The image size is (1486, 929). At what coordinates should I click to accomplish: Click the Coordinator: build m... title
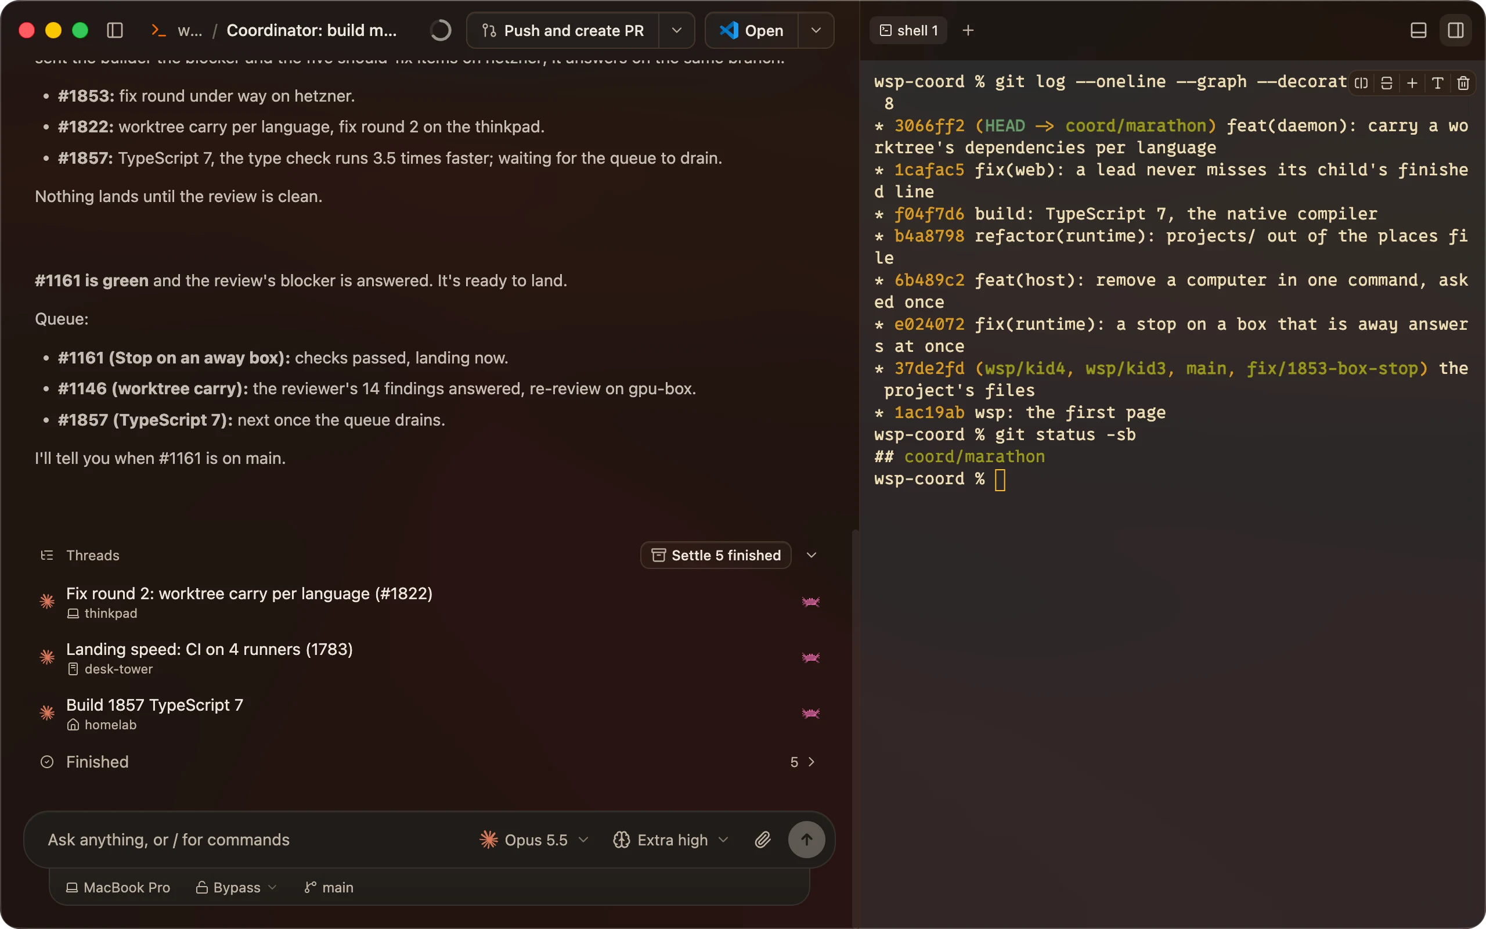(x=311, y=30)
